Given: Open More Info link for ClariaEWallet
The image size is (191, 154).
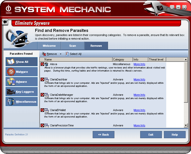Looking at the screenshot, I should (139, 110).
